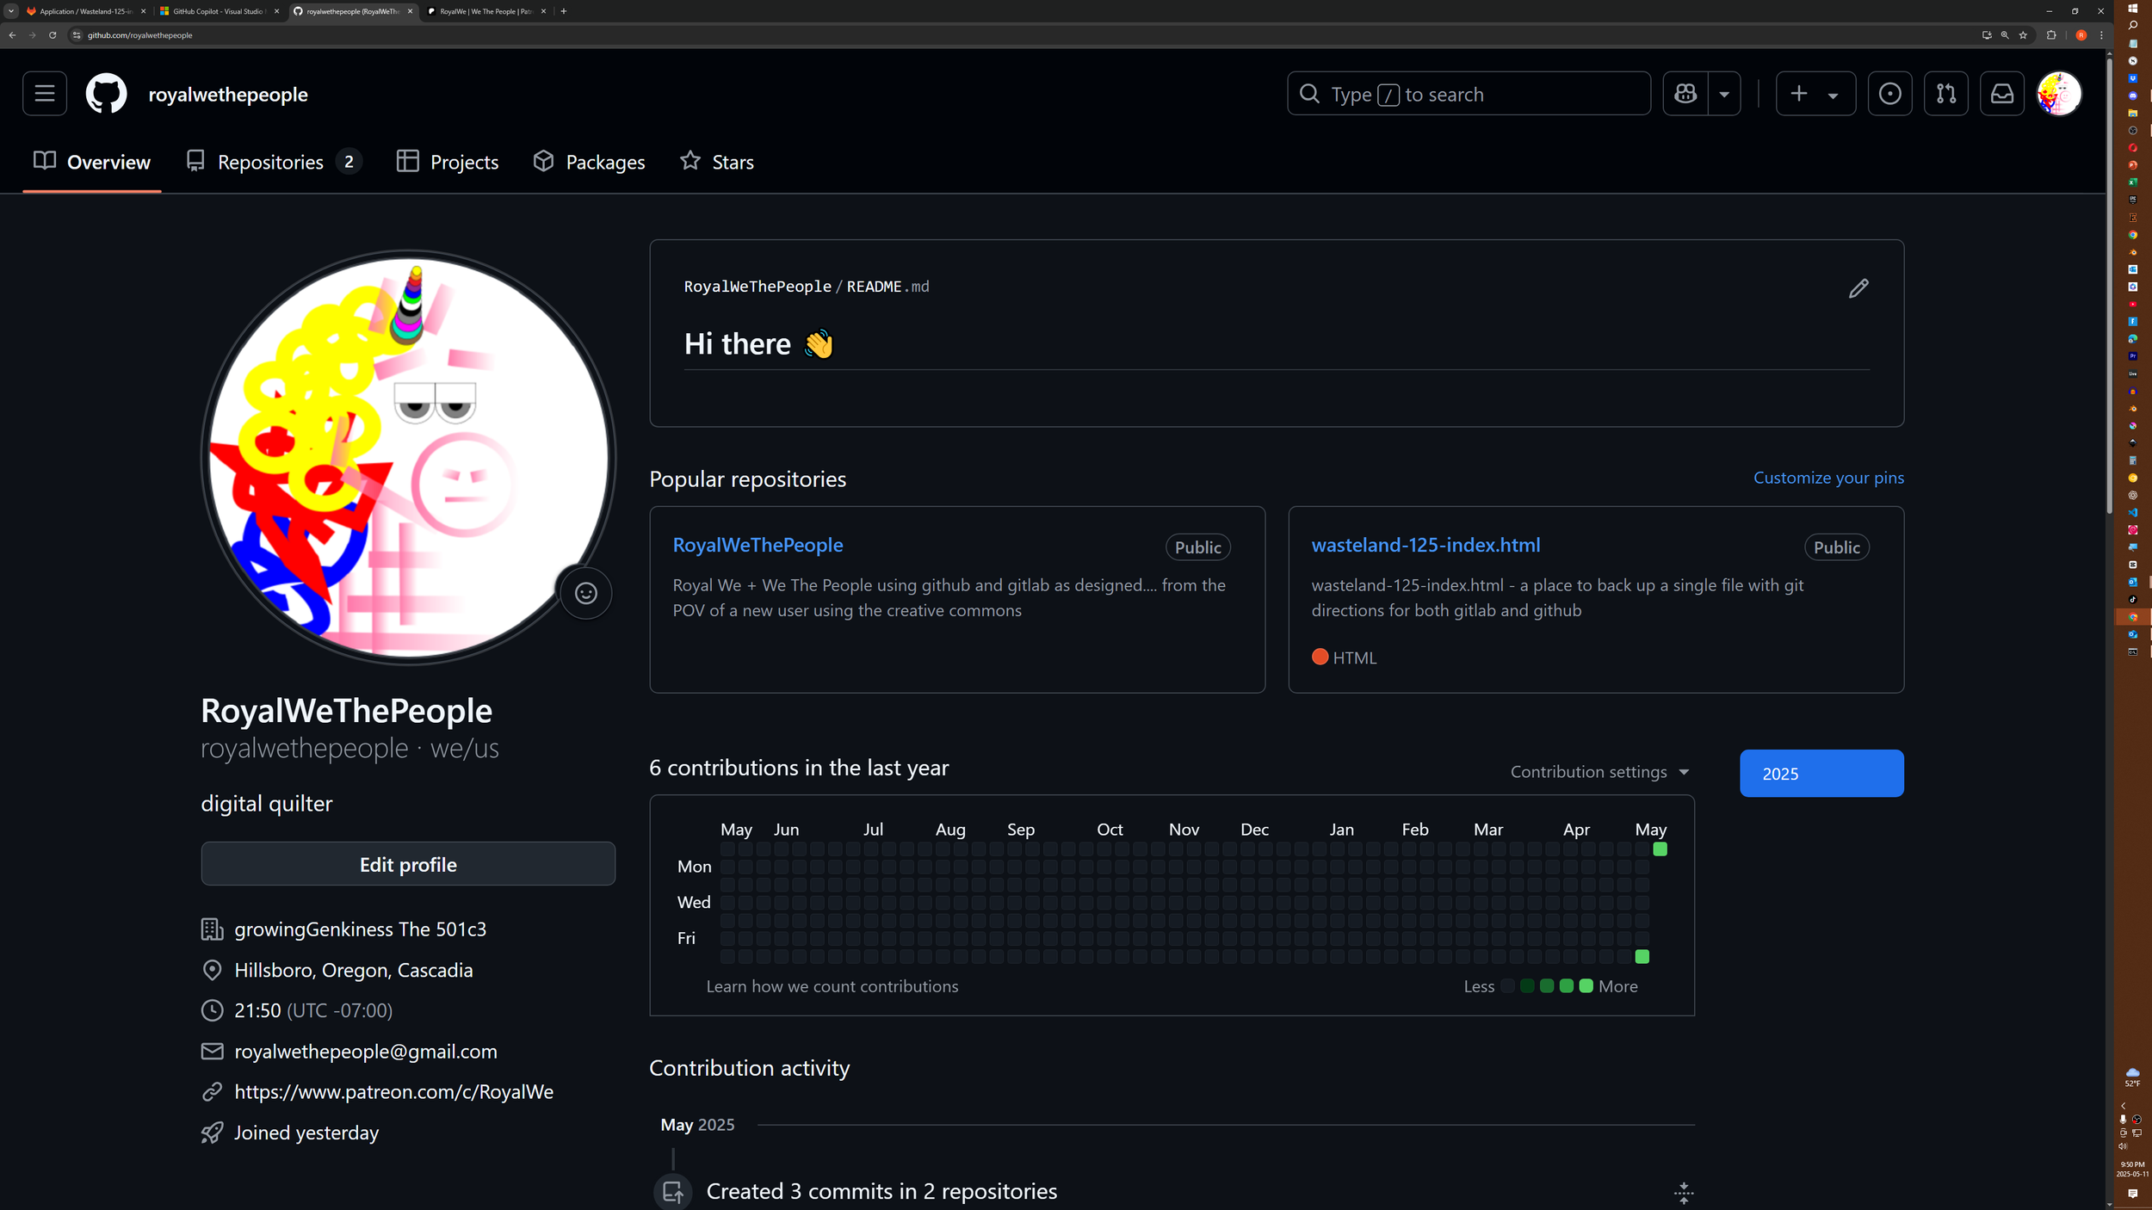Set status with the smiley icon

(x=586, y=593)
